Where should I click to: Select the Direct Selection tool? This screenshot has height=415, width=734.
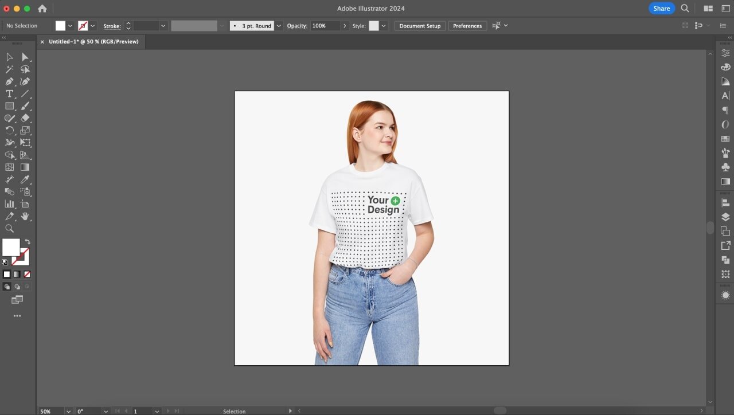[25, 57]
